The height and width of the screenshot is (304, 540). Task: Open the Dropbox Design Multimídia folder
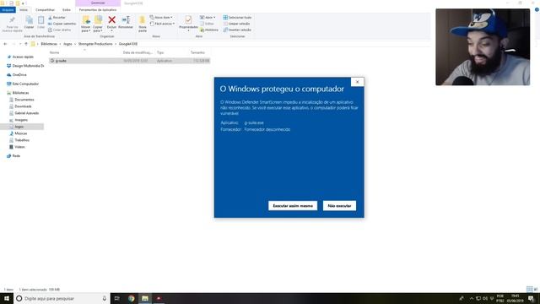pyautogui.click(x=25, y=66)
